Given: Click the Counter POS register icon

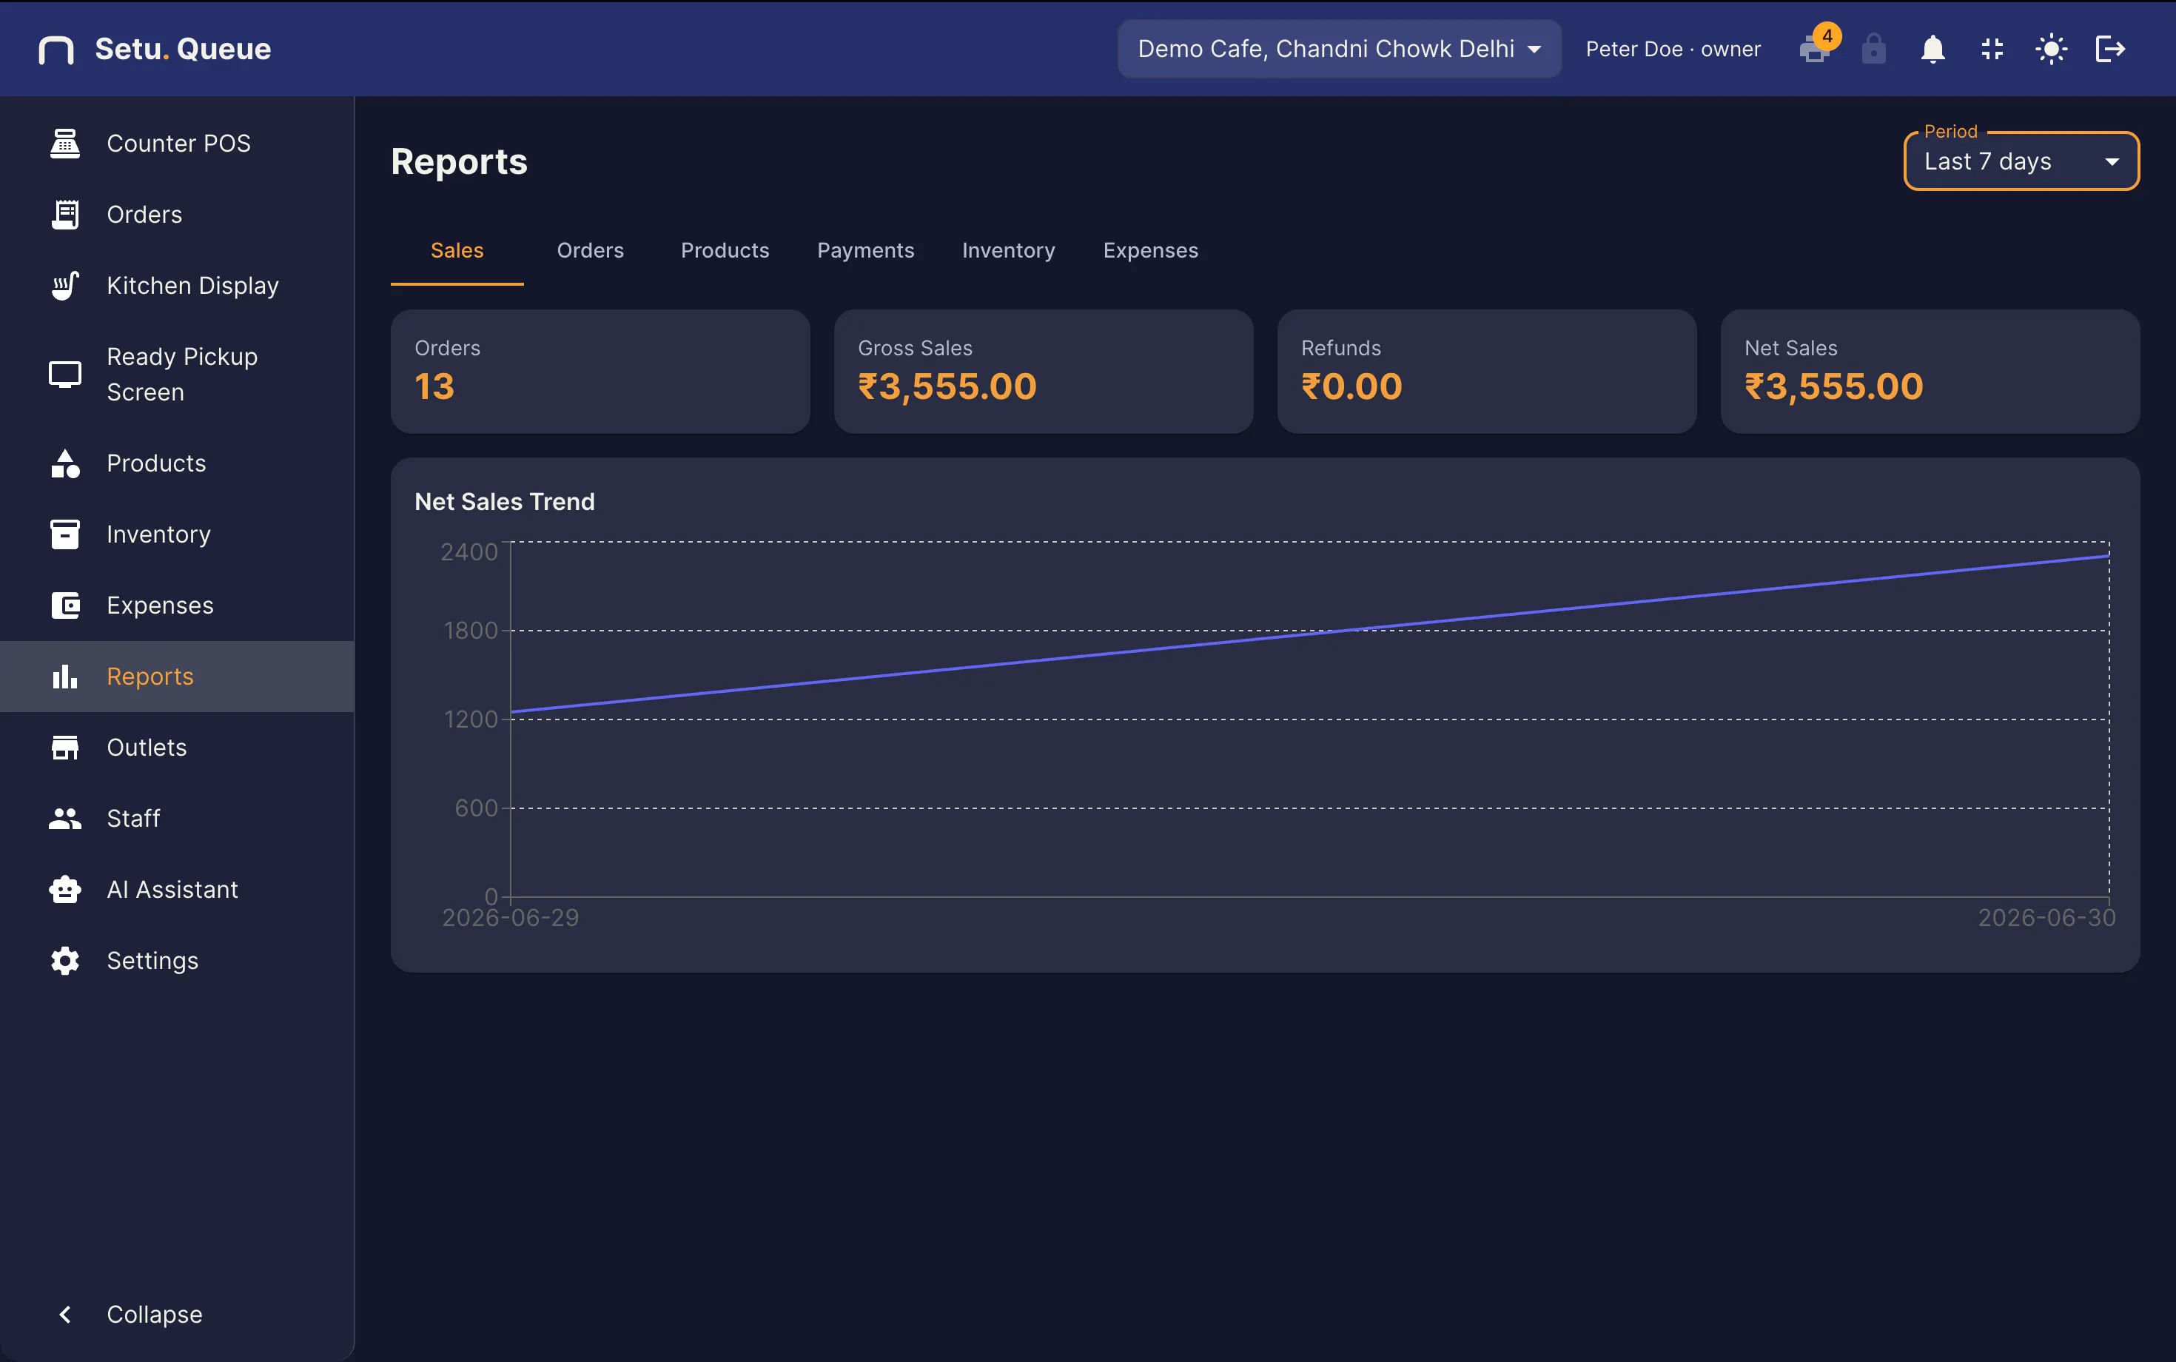Looking at the screenshot, I should coord(65,143).
